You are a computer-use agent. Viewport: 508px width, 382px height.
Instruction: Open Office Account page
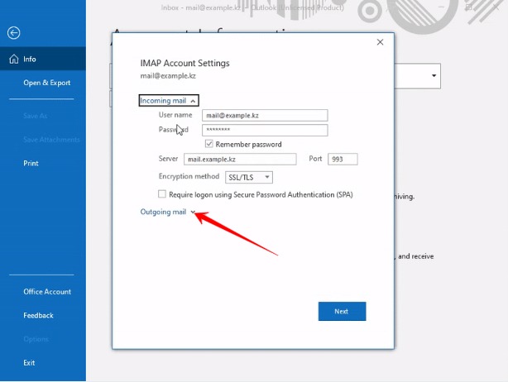(x=47, y=292)
